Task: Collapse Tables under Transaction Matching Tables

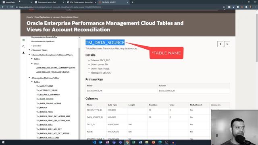Action: coord(32,82)
